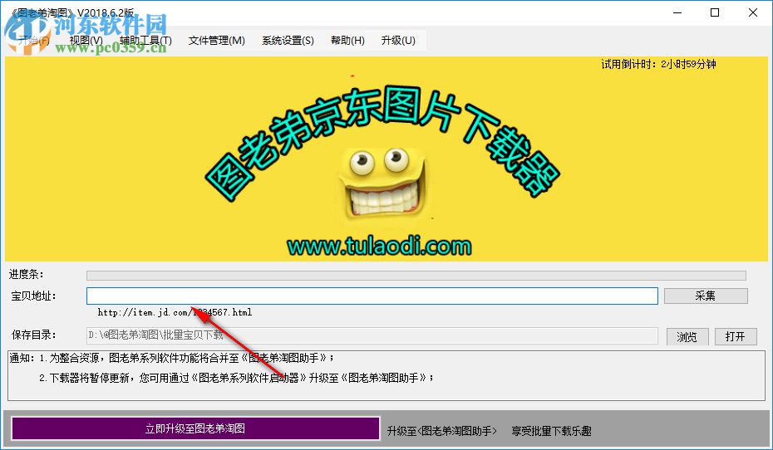Open the 帮助(H) menu
The height and width of the screenshot is (450, 773).
coord(347,41)
